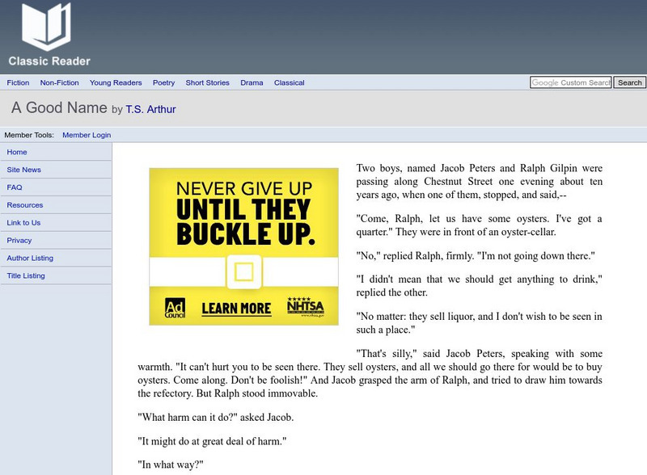The height and width of the screenshot is (475, 647).
Task: Open the Link to Us page
Action: click(23, 223)
